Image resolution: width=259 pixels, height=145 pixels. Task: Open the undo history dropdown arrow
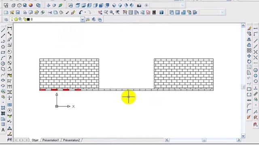point(85,12)
